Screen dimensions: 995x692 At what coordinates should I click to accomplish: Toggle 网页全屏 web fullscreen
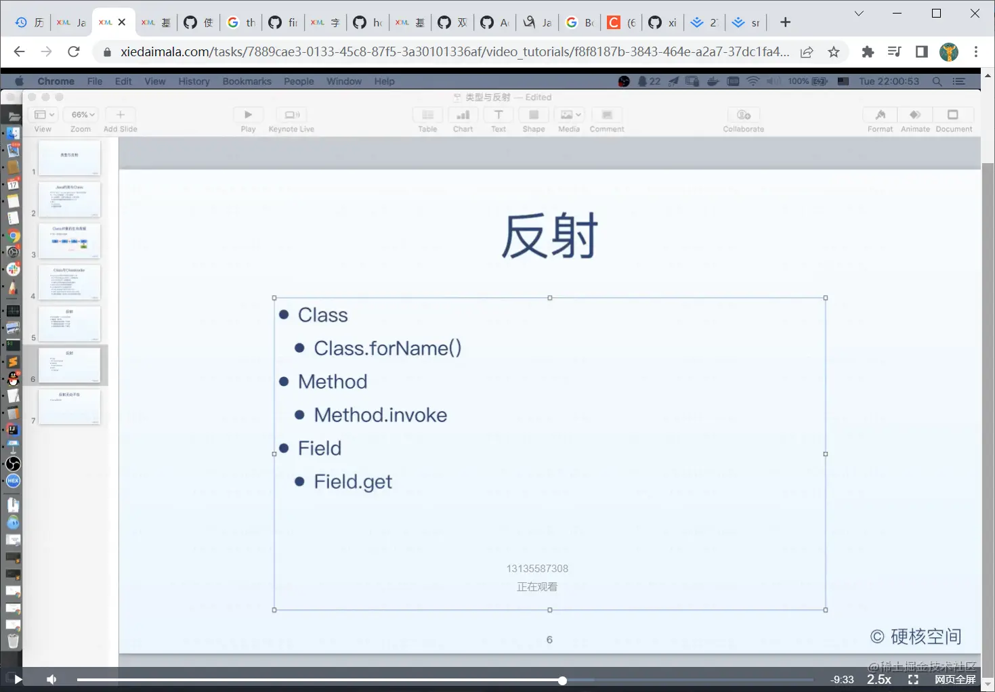pos(955,679)
